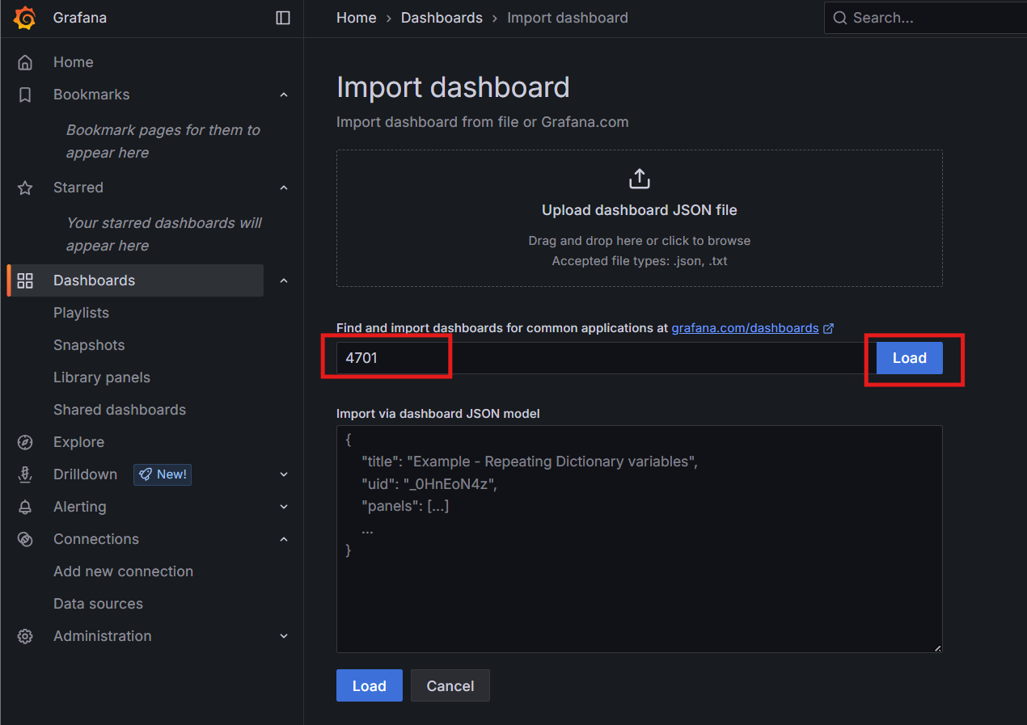Click the search magnifier icon
This screenshot has height=725, width=1027.
coord(840,18)
